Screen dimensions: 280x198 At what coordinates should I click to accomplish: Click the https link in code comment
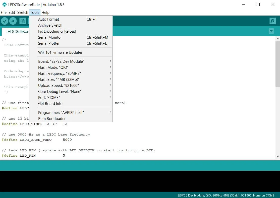[16, 77]
